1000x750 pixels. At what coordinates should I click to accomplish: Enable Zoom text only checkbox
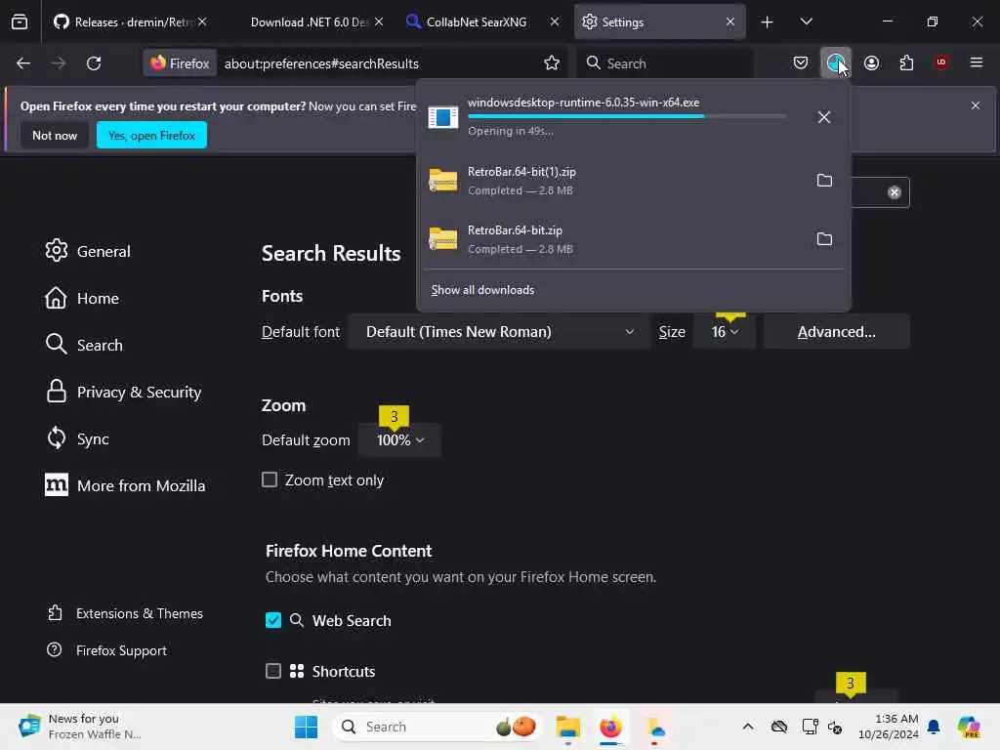click(x=270, y=479)
